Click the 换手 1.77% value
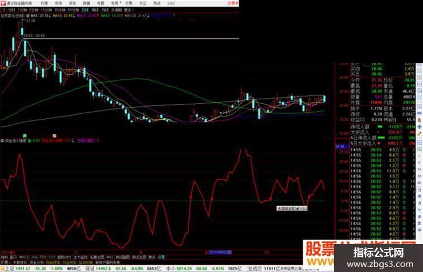Screen dimensions: 423x272 376,109
